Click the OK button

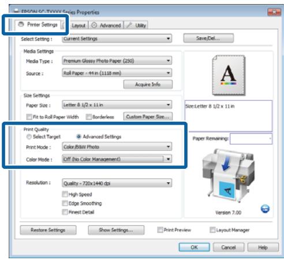pyautogui.click(x=194, y=247)
